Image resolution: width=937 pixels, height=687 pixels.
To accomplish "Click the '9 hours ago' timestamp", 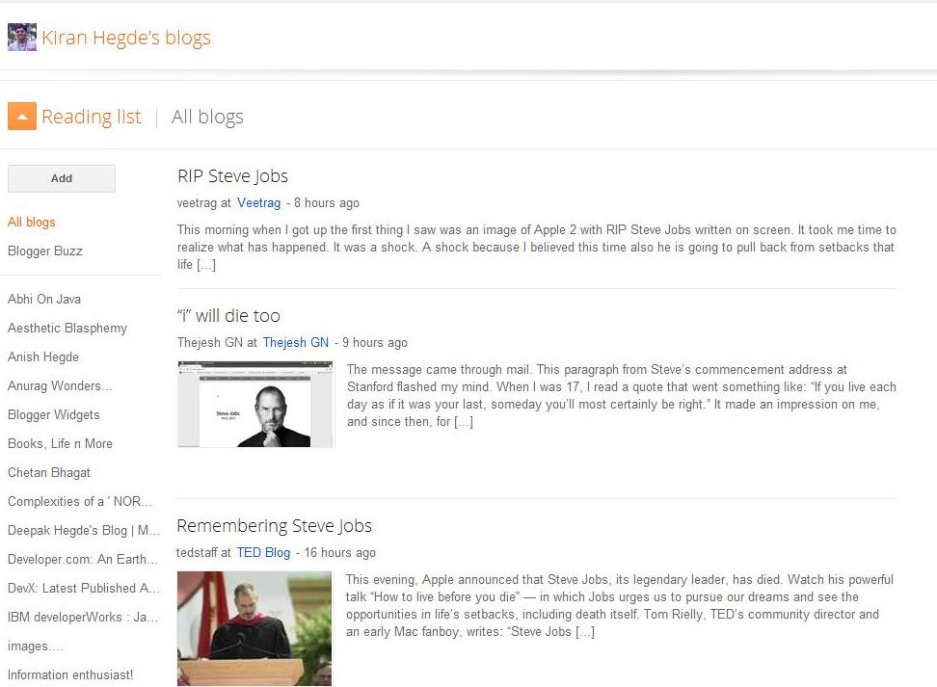I will tap(375, 343).
